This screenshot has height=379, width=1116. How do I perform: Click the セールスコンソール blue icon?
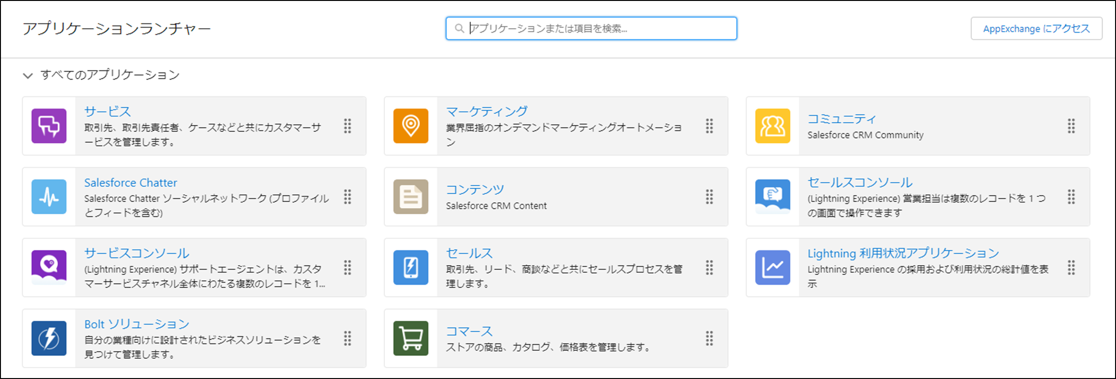point(773,197)
